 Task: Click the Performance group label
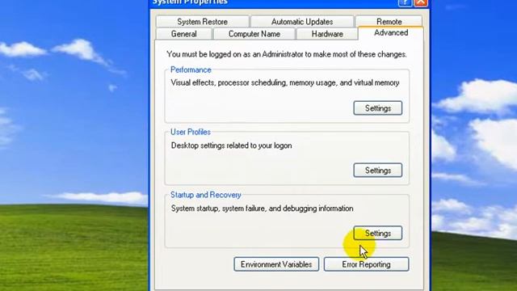coord(191,70)
